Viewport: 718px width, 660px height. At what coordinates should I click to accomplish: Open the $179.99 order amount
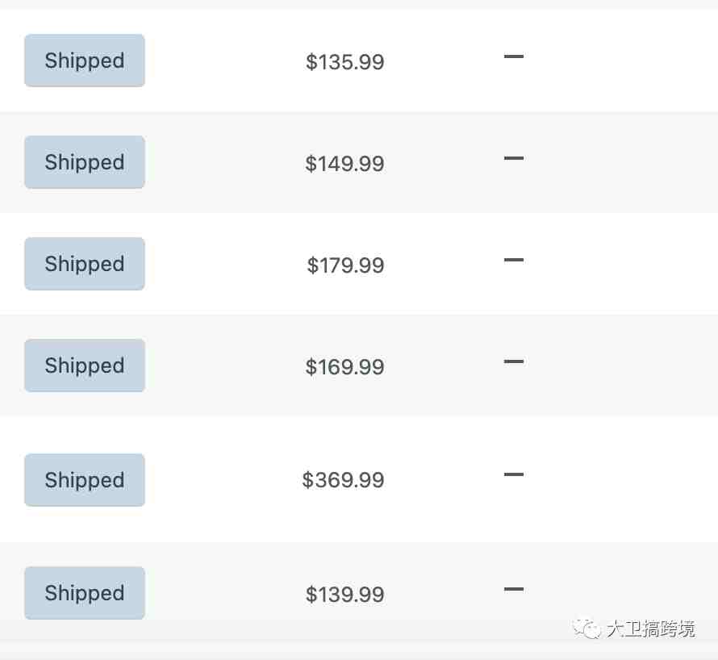click(345, 265)
